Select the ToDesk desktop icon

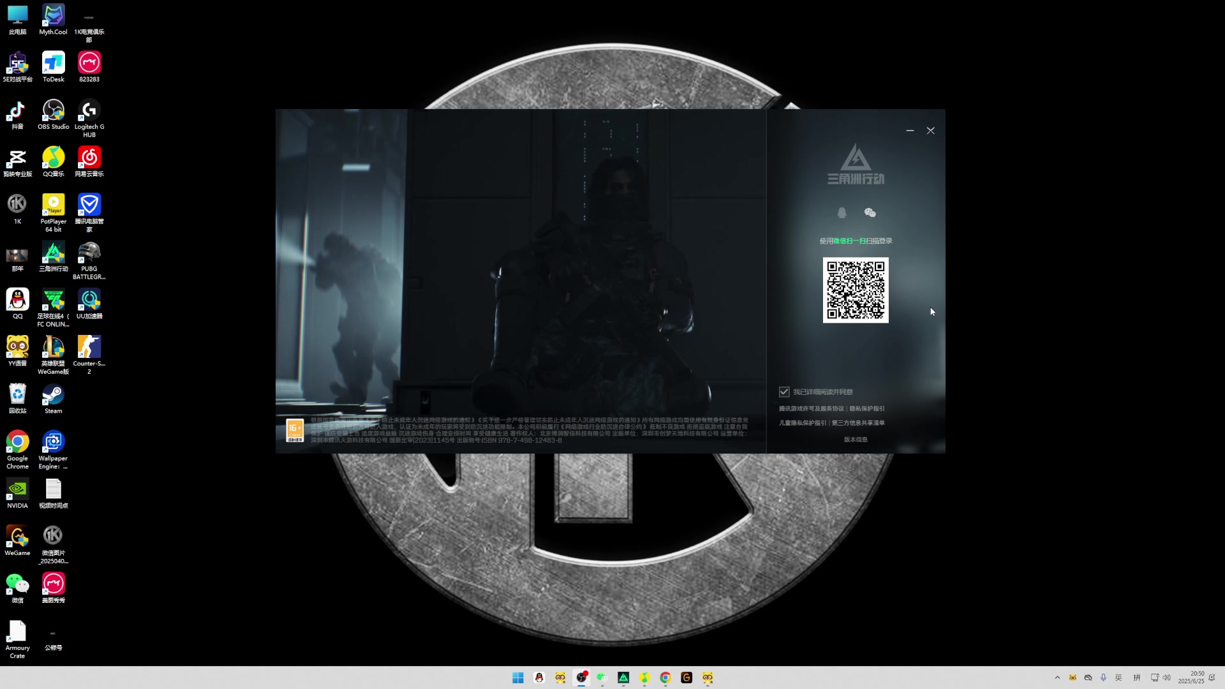pos(54,68)
